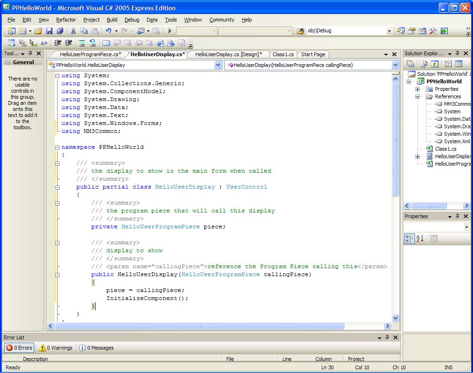Screen dimensions: 473x373
Task: Switch to HelloUserDisplay.cs [Design] tab
Action: 229,54
